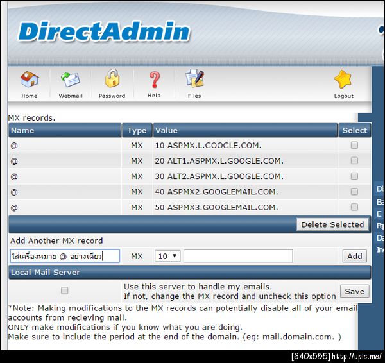Click value 20 ALT1.ASPMX.L.GOOGLE.COM.

point(219,161)
